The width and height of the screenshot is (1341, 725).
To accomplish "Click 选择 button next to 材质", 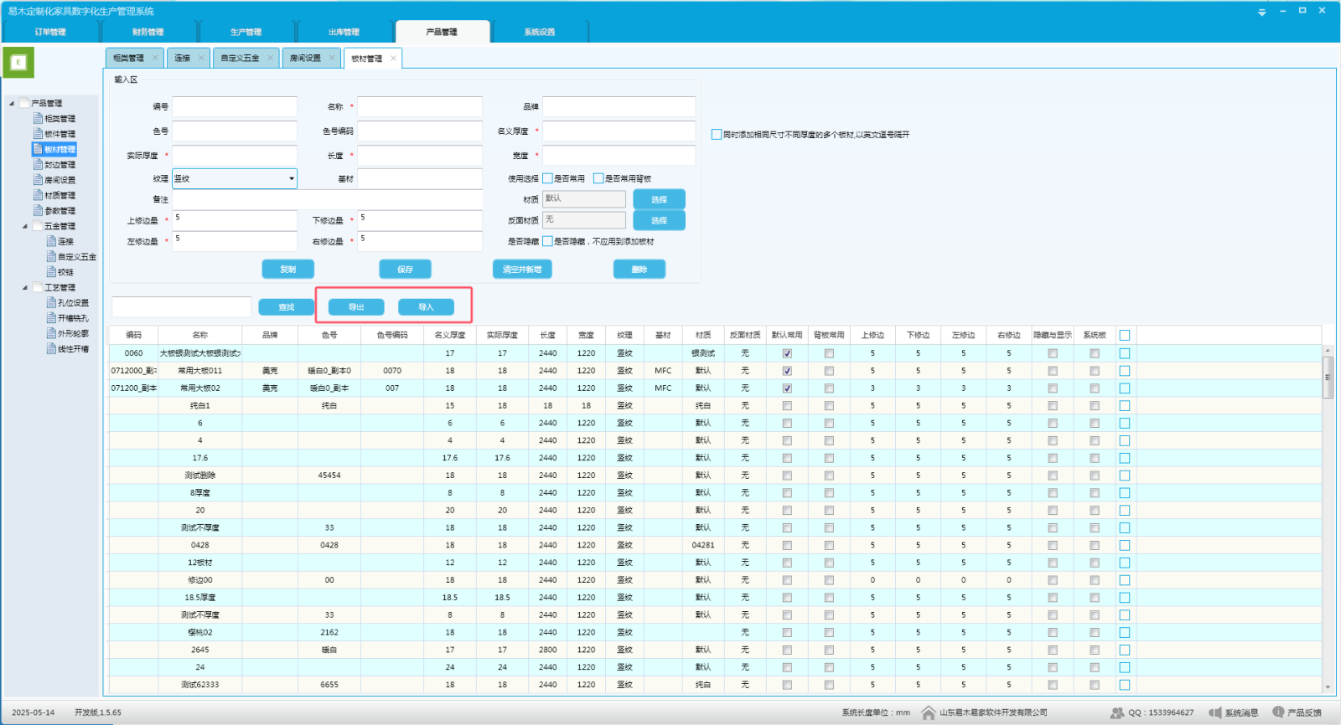I will 659,199.
